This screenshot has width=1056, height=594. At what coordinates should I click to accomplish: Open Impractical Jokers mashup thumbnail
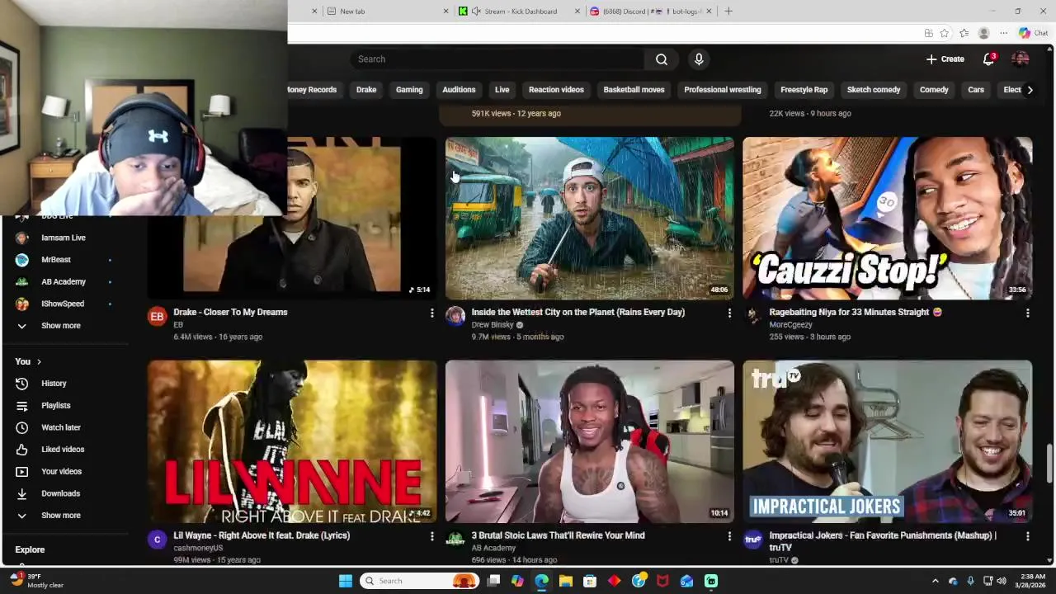tap(887, 441)
